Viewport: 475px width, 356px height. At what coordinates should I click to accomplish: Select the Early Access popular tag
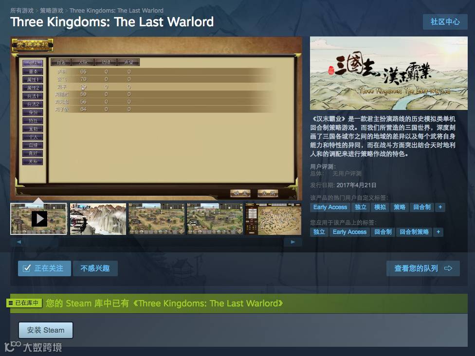pos(330,207)
